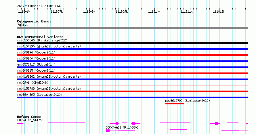Click the nsv4159789 (gnomADStructuralVariants) label

[49, 89]
